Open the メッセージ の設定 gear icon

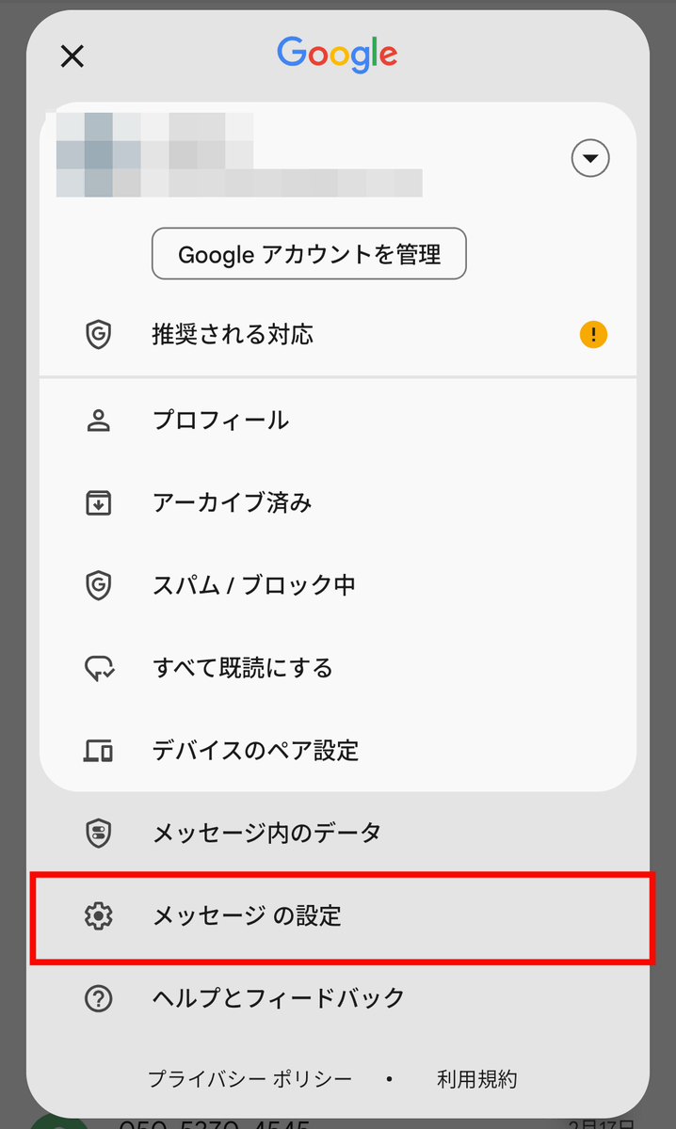[x=98, y=915]
